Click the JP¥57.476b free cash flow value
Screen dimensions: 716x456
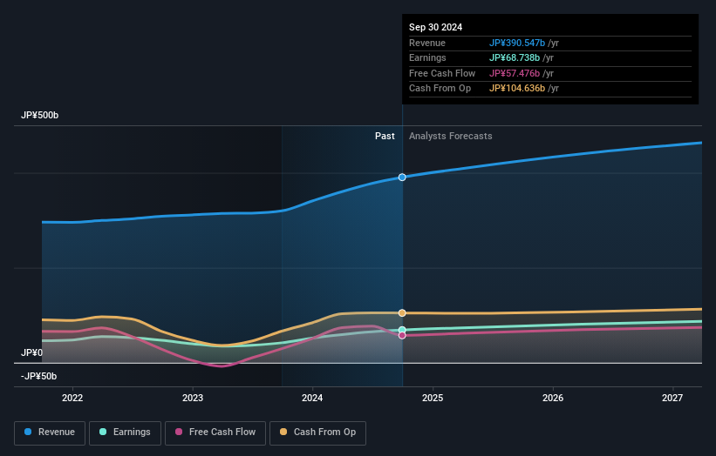tap(515, 73)
